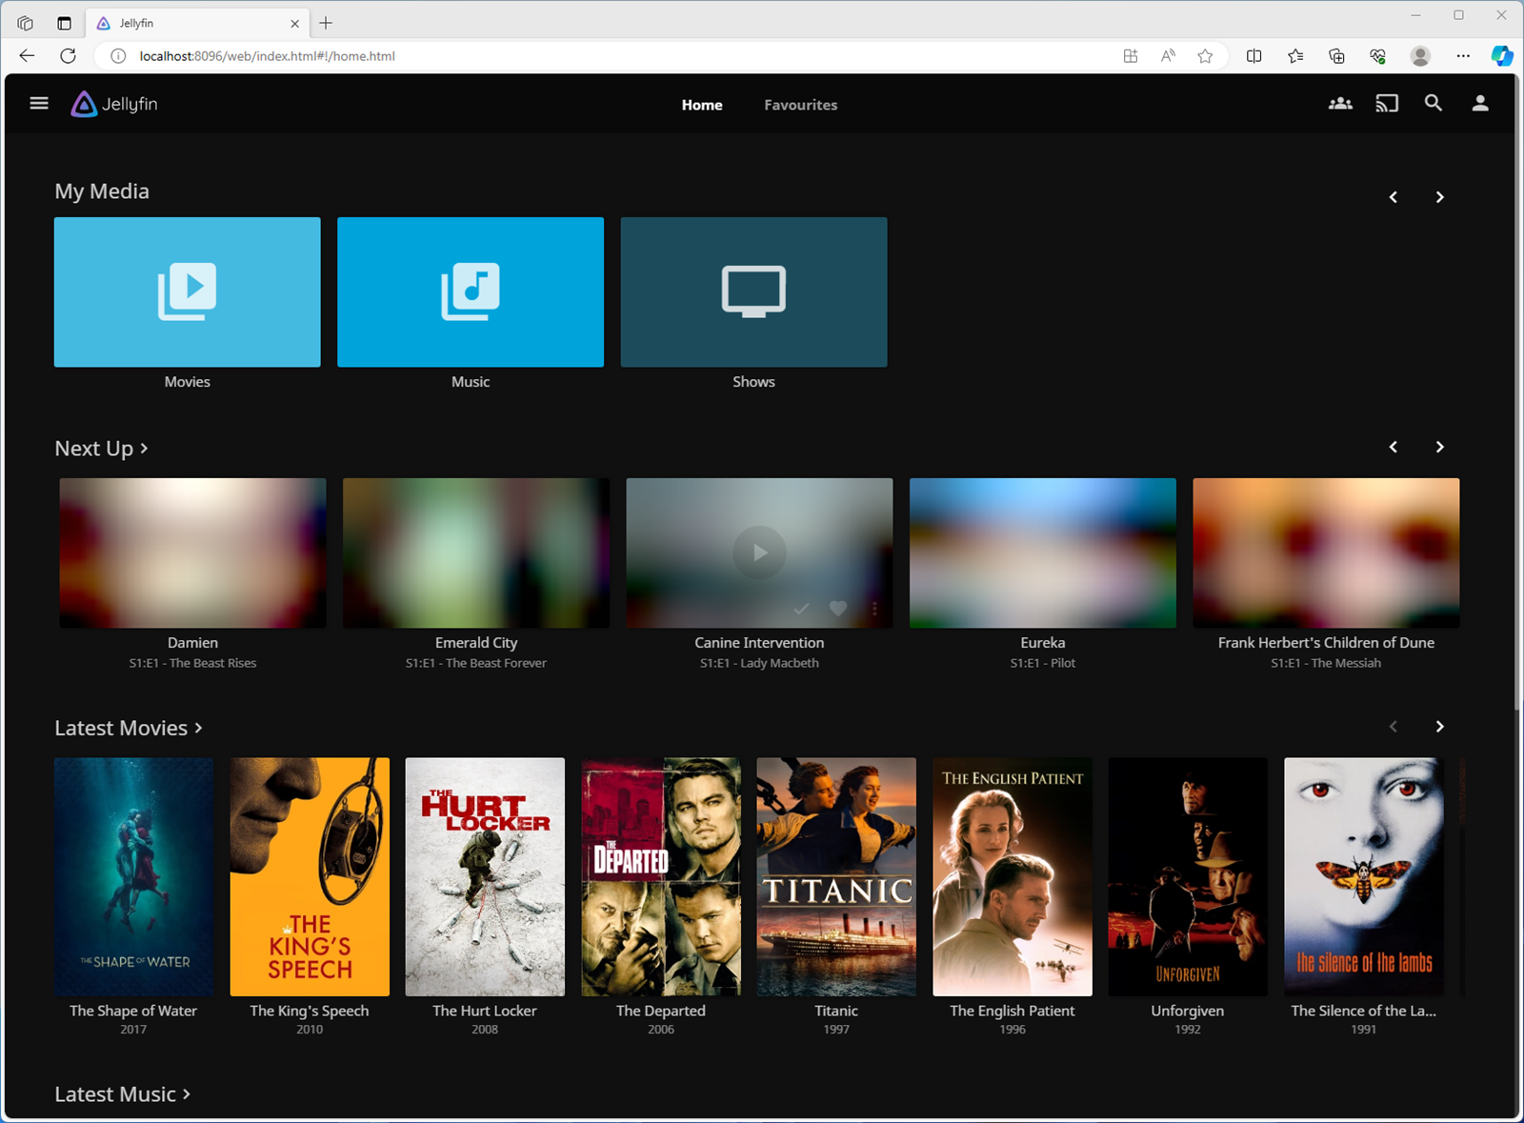The height and width of the screenshot is (1123, 1524).
Task: Open The Hurt Locker poster
Action: pyautogui.click(x=485, y=876)
